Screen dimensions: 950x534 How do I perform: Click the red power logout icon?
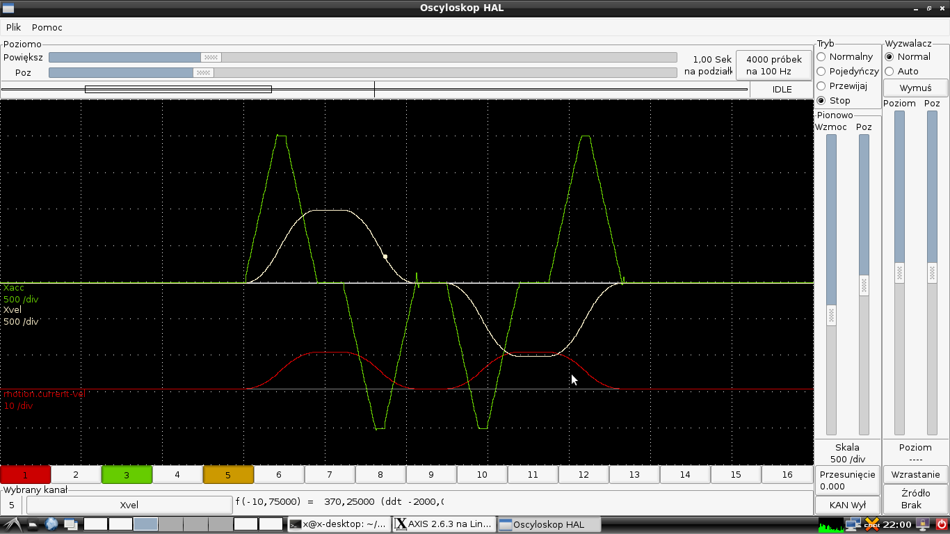point(941,524)
